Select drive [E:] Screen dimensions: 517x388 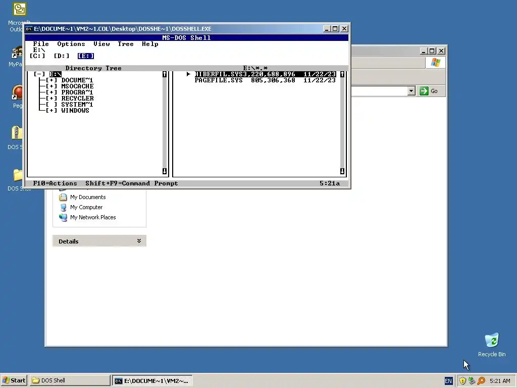(86, 56)
